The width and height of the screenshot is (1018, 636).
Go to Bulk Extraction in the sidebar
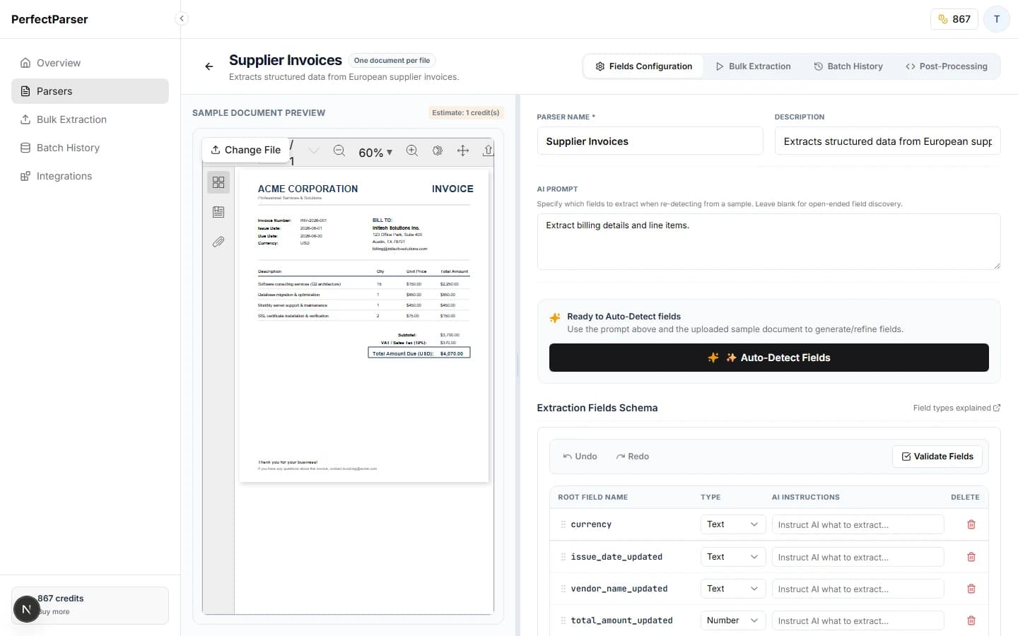[90, 119]
